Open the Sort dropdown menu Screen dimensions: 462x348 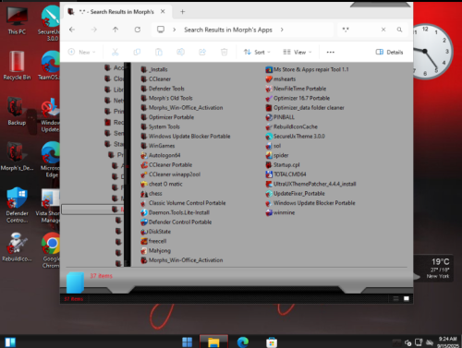(x=257, y=52)
